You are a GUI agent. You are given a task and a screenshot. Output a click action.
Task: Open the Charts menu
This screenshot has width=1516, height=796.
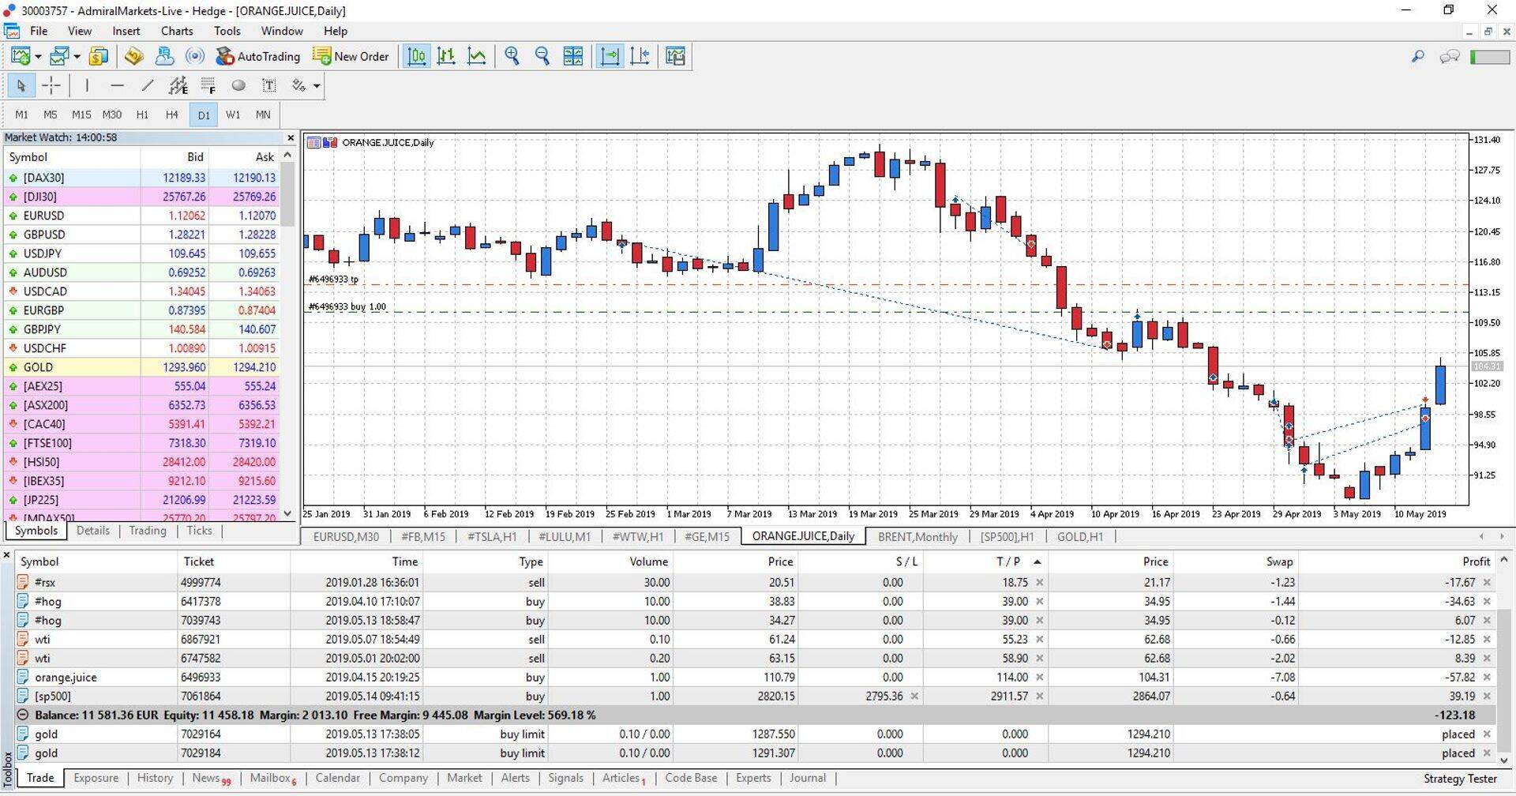pyautogui.click(x=177, y=31)
